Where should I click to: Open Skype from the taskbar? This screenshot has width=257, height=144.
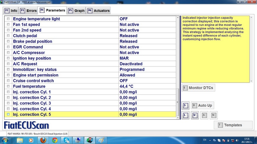click(x=66, y=140)
